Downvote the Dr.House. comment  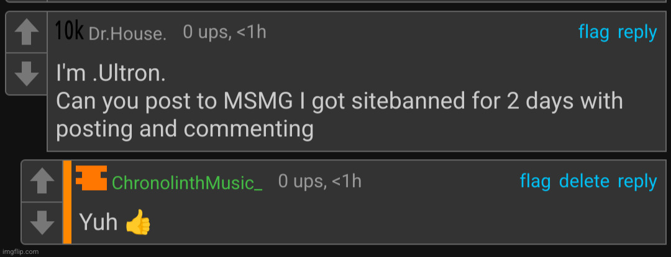pyautogui.click(x=27, y=74)
